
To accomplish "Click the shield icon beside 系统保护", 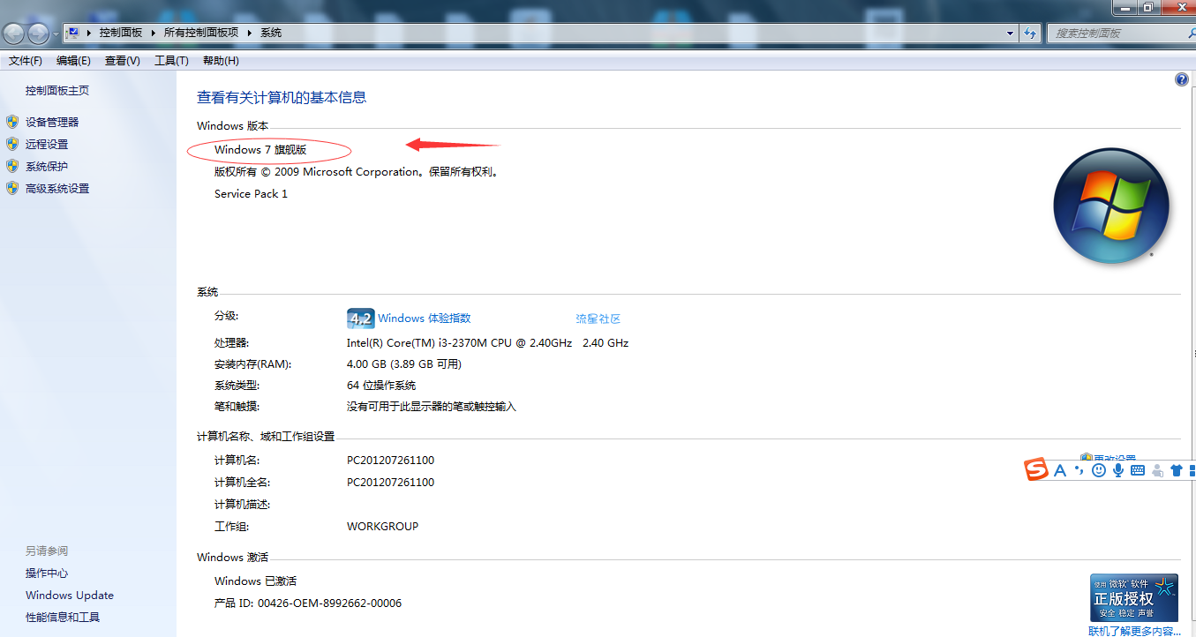I will click(12, 166).
